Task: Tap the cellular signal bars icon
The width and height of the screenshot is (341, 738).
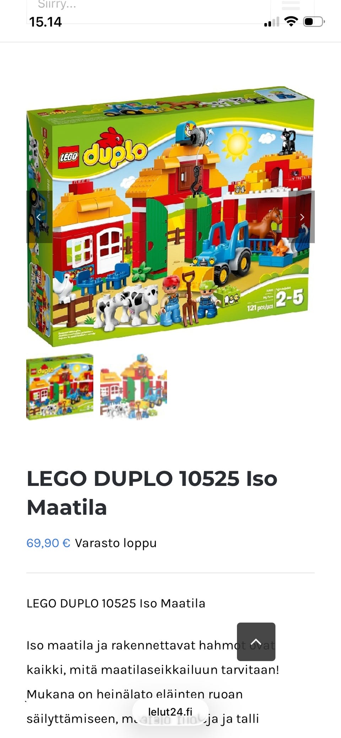Action: 271,22
